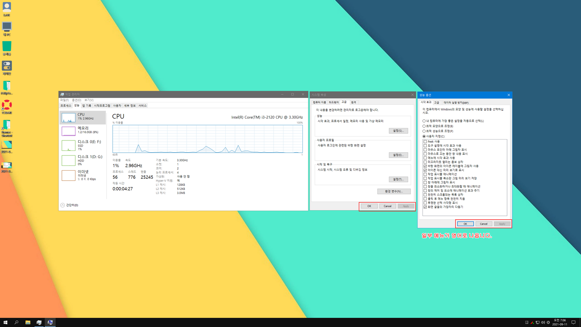Open the 파일(F) menu in Task Manager
Image resolution: width=581 pixels, height=327 pixels.
point(64,100)
